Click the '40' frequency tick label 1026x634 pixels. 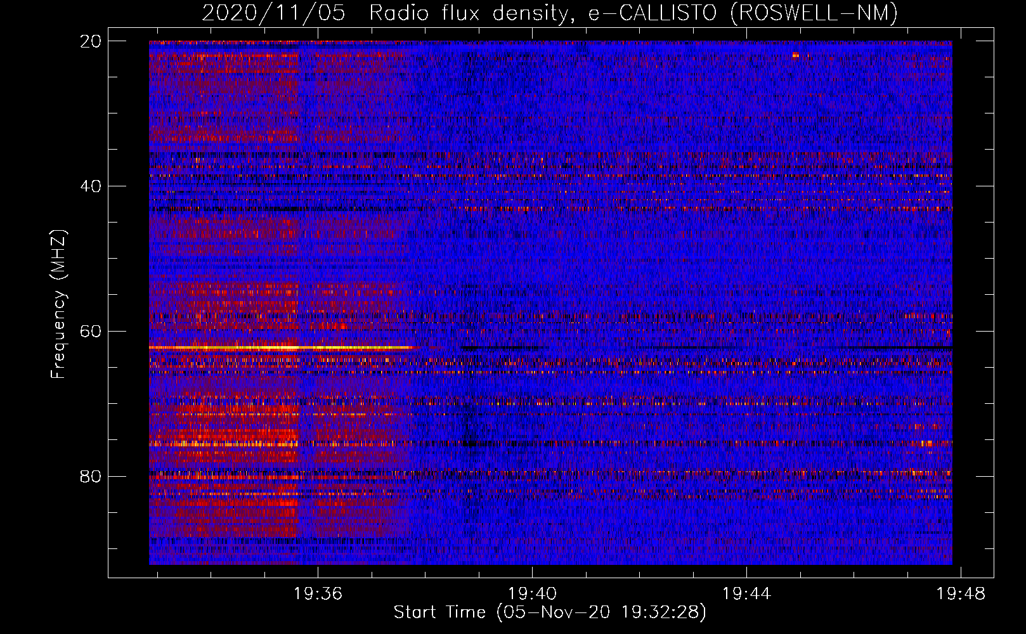click(90, 186)
